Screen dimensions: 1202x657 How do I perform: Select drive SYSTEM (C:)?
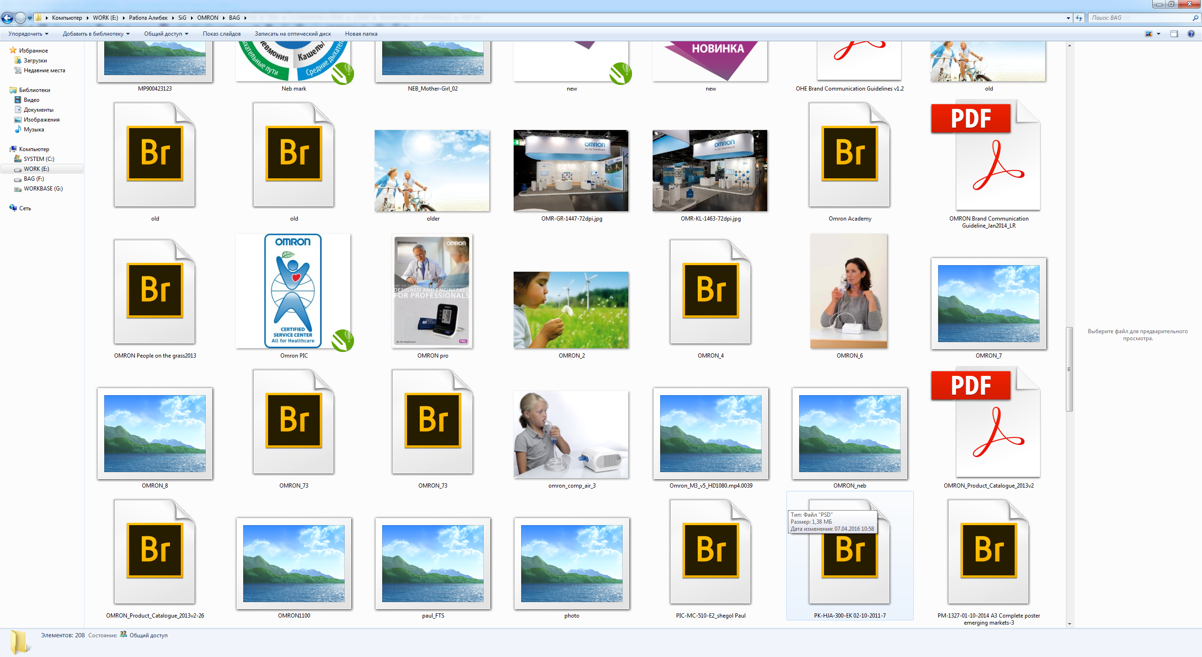tap(39, 159)
